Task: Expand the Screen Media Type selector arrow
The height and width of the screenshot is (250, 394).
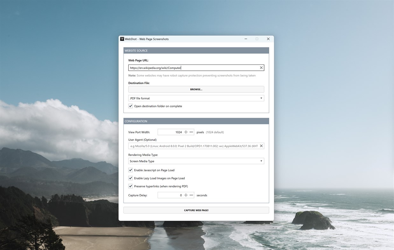Action: (261, 161)
